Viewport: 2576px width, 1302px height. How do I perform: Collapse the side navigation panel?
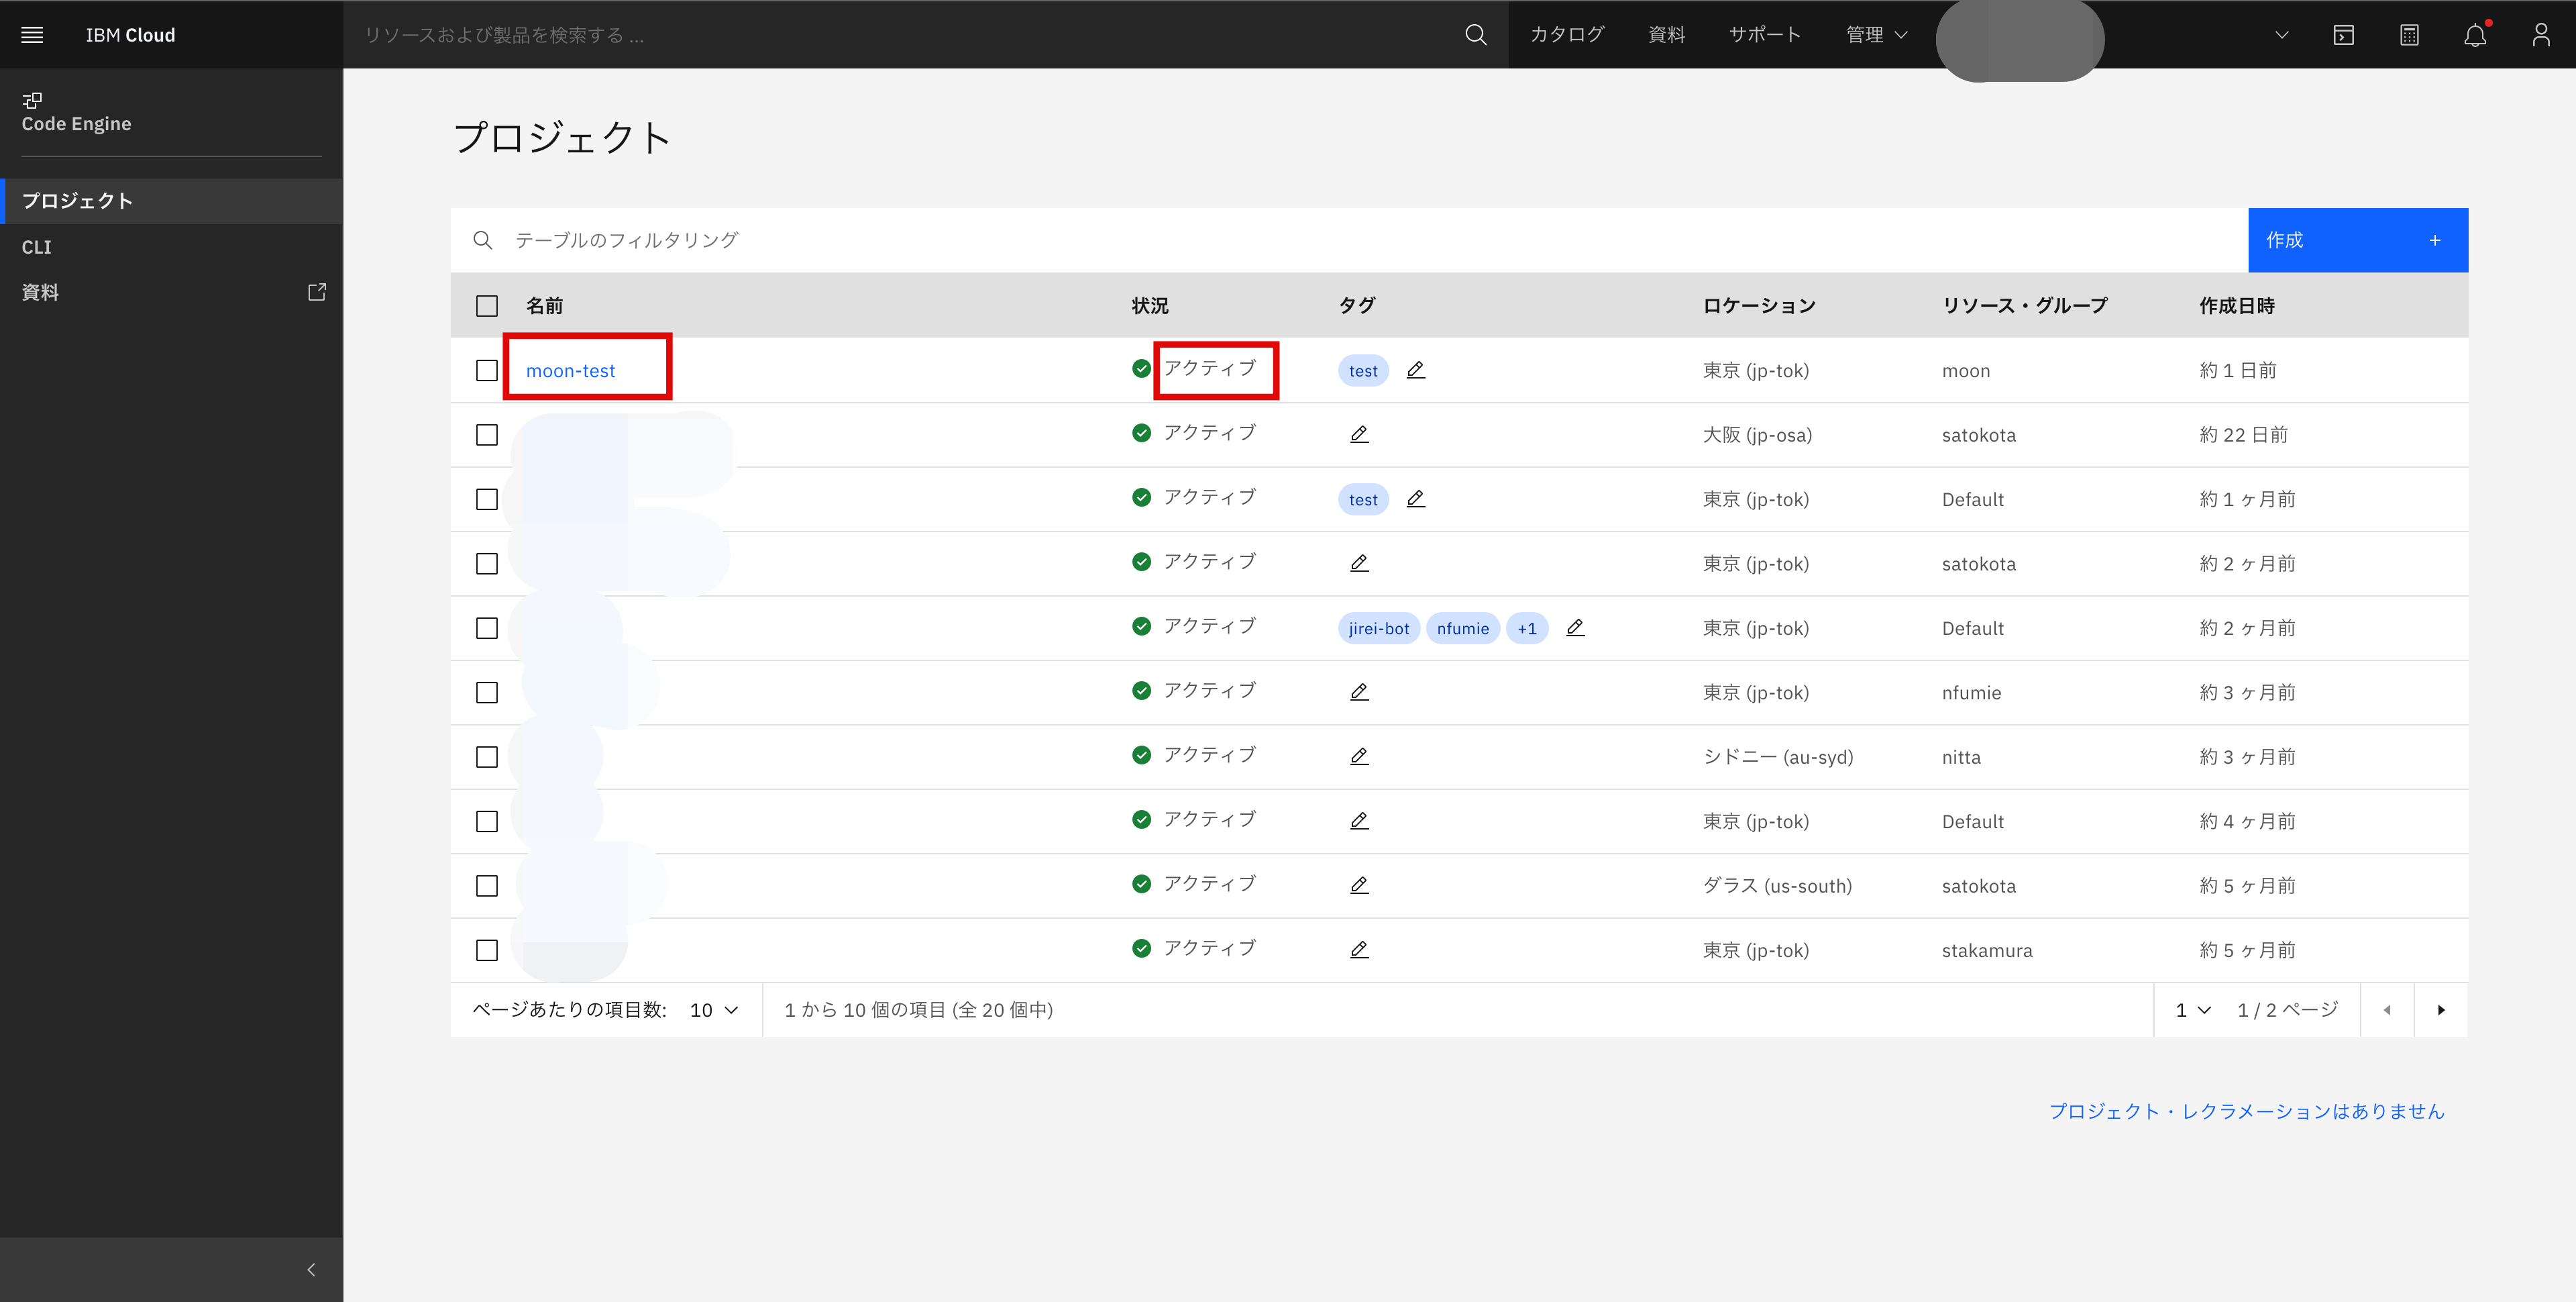(311, 1269)
